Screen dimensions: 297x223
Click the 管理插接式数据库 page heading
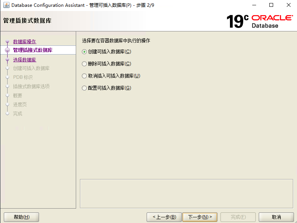pos(27,20)
